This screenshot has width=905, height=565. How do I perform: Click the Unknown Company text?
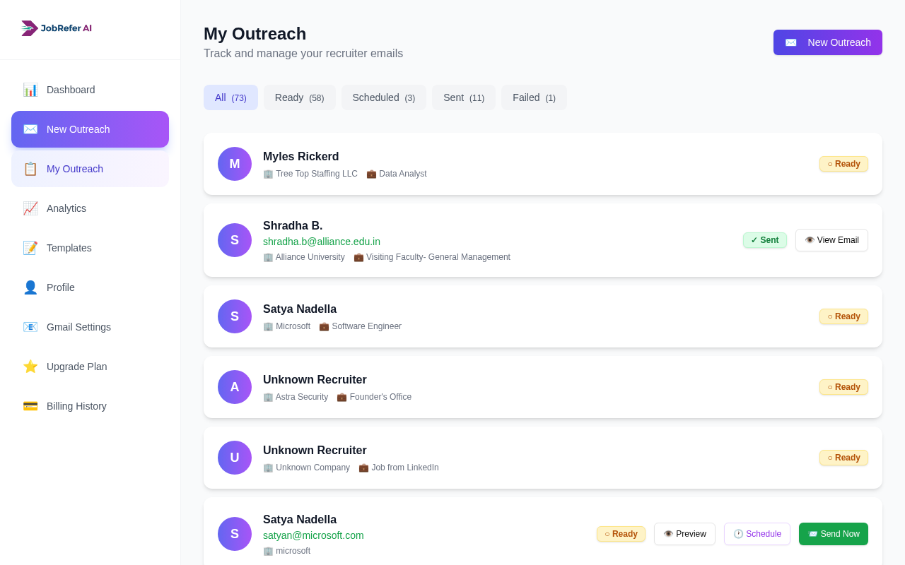click(313, 468)
